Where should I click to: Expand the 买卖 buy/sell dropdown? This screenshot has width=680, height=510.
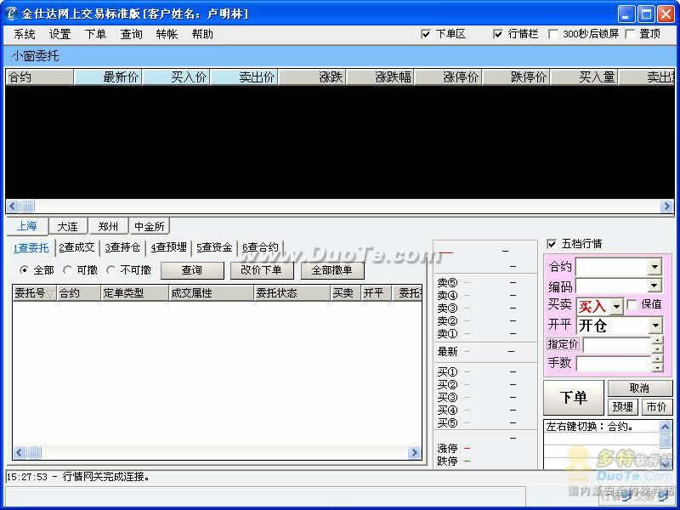point(615,307)
